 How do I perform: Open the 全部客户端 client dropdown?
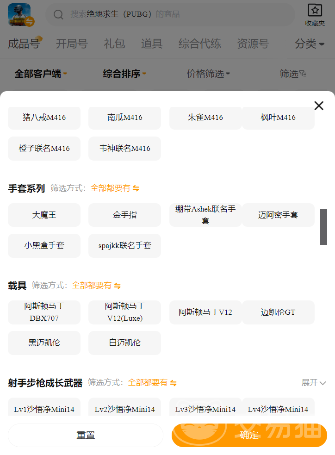pos(41,74)
